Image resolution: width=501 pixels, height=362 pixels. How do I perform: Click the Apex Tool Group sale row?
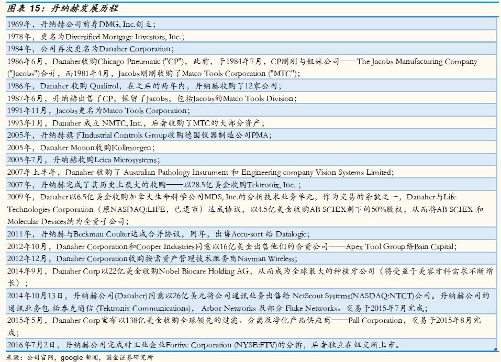[x=231, y=246]
